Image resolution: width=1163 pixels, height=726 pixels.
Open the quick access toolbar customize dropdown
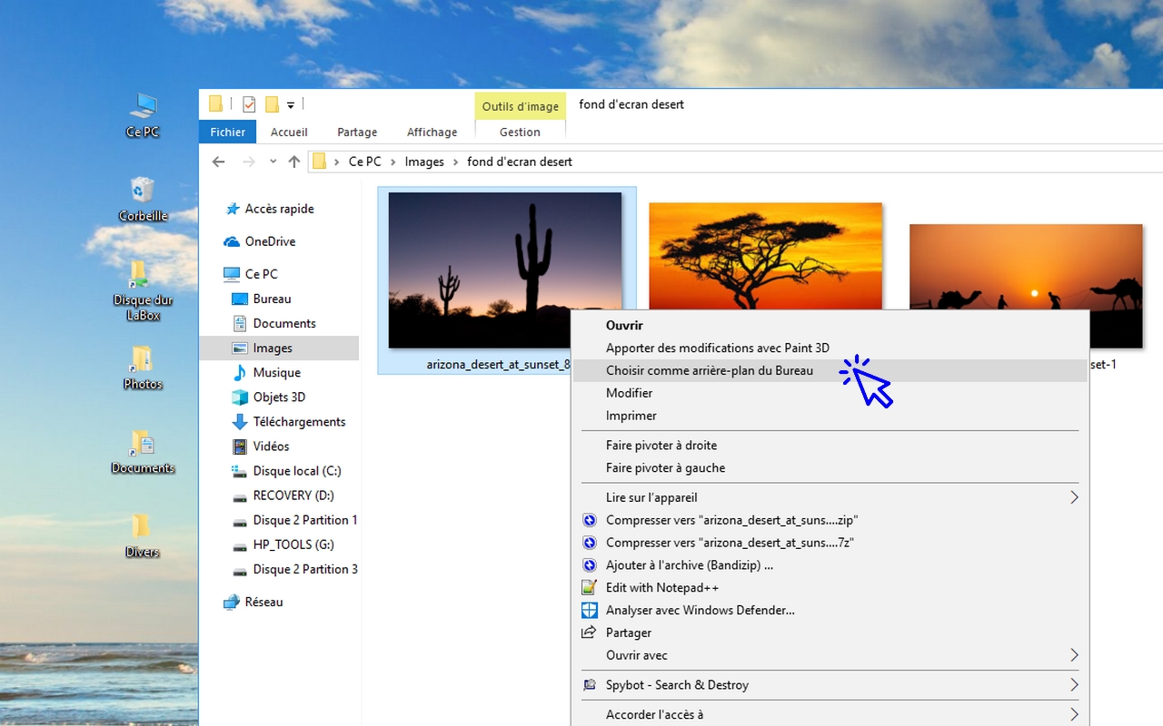tap(291, 104)
